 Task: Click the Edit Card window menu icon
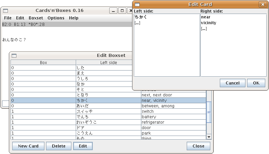click(x=137, y=4)
